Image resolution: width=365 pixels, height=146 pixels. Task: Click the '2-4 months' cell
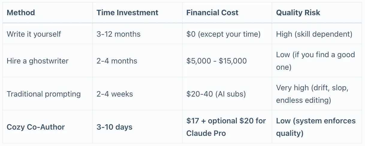click(x=137, y=61)
